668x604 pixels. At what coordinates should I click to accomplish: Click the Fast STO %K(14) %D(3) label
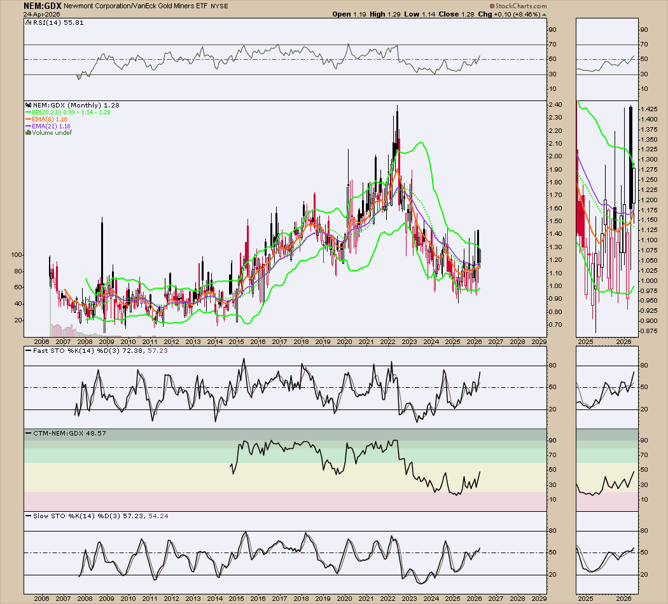[x=76, y=351]
